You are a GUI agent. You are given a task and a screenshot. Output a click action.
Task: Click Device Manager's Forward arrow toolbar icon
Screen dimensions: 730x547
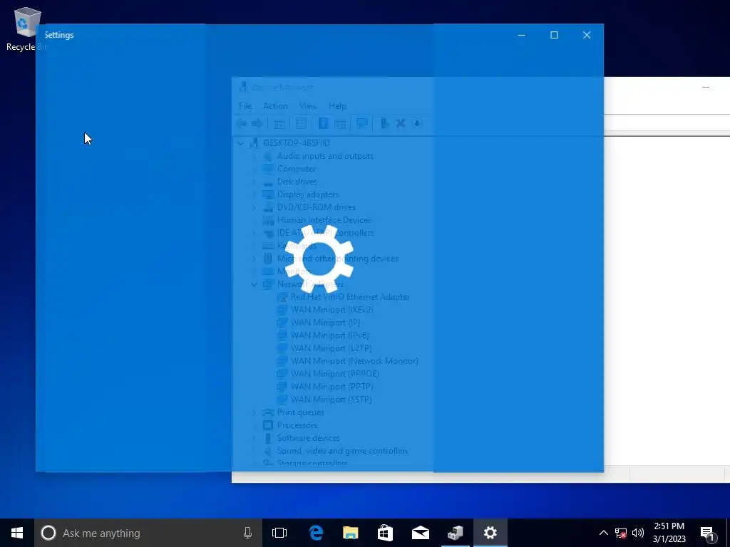pyautogui.click(x=257, y=123)
